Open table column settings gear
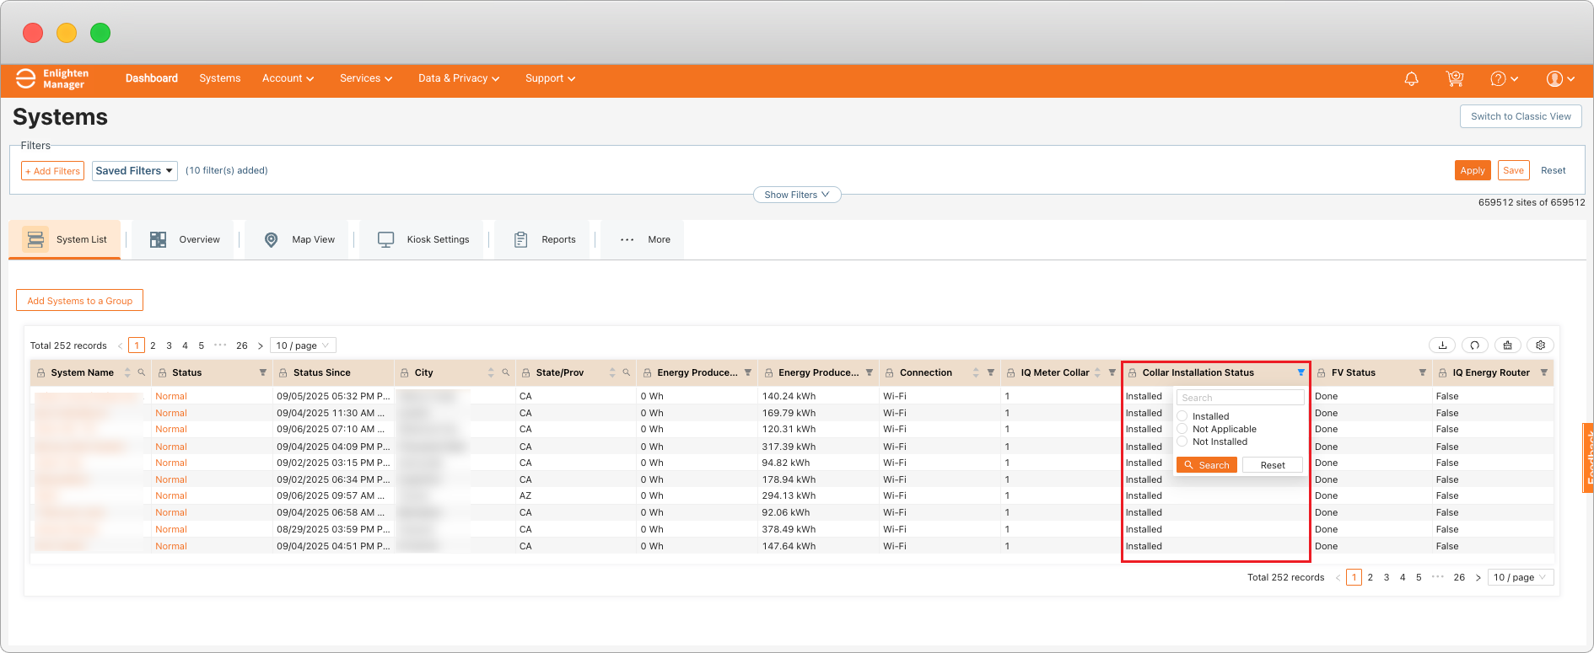Viewport: 1594px width, 653px height. point(1541,345)
